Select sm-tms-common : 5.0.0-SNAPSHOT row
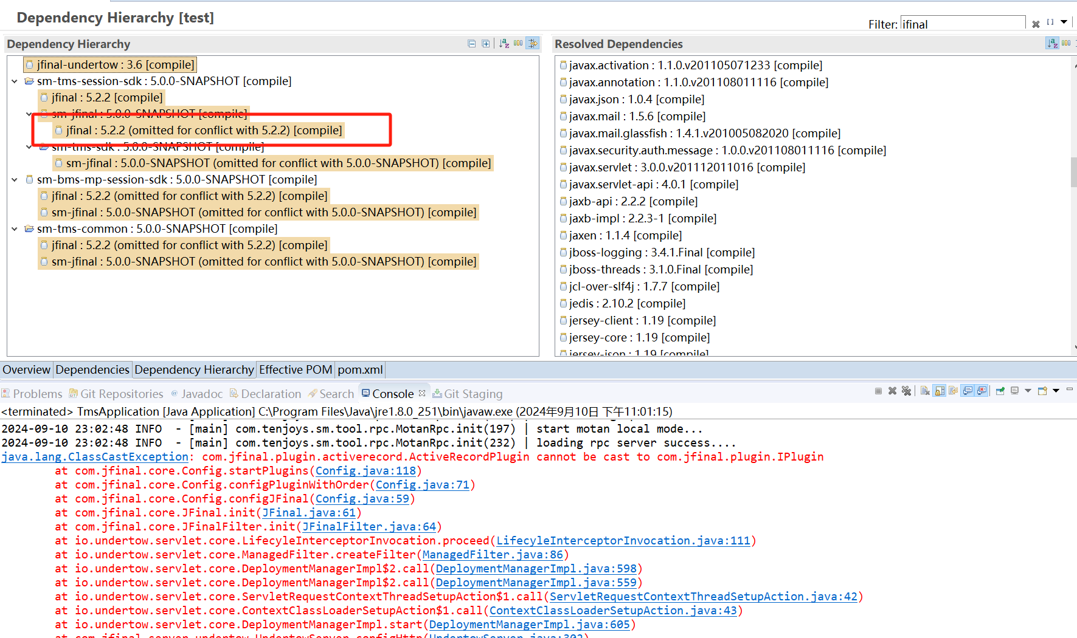This screenshot has width=1077, height=638. [151, 229]
